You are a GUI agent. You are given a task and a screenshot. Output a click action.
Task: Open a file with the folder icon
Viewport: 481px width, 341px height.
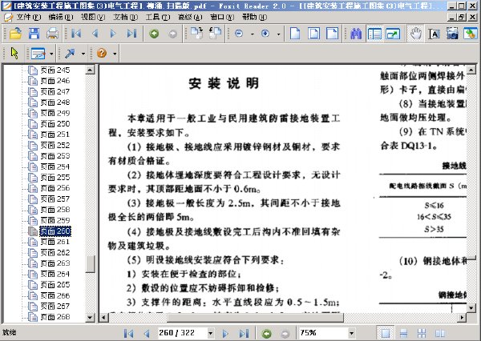15,34
